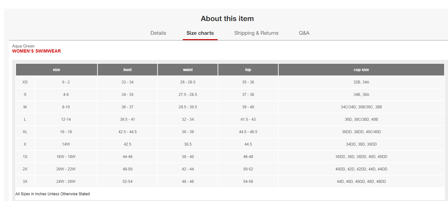Image resolution: width=448 pixels, height=201 pixels.
Task: Click the WOMEN'S SWIMWEAR heading
Action: click(36, 51)
